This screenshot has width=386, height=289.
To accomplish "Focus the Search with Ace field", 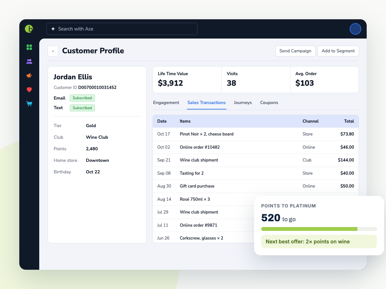I will 122,29.
